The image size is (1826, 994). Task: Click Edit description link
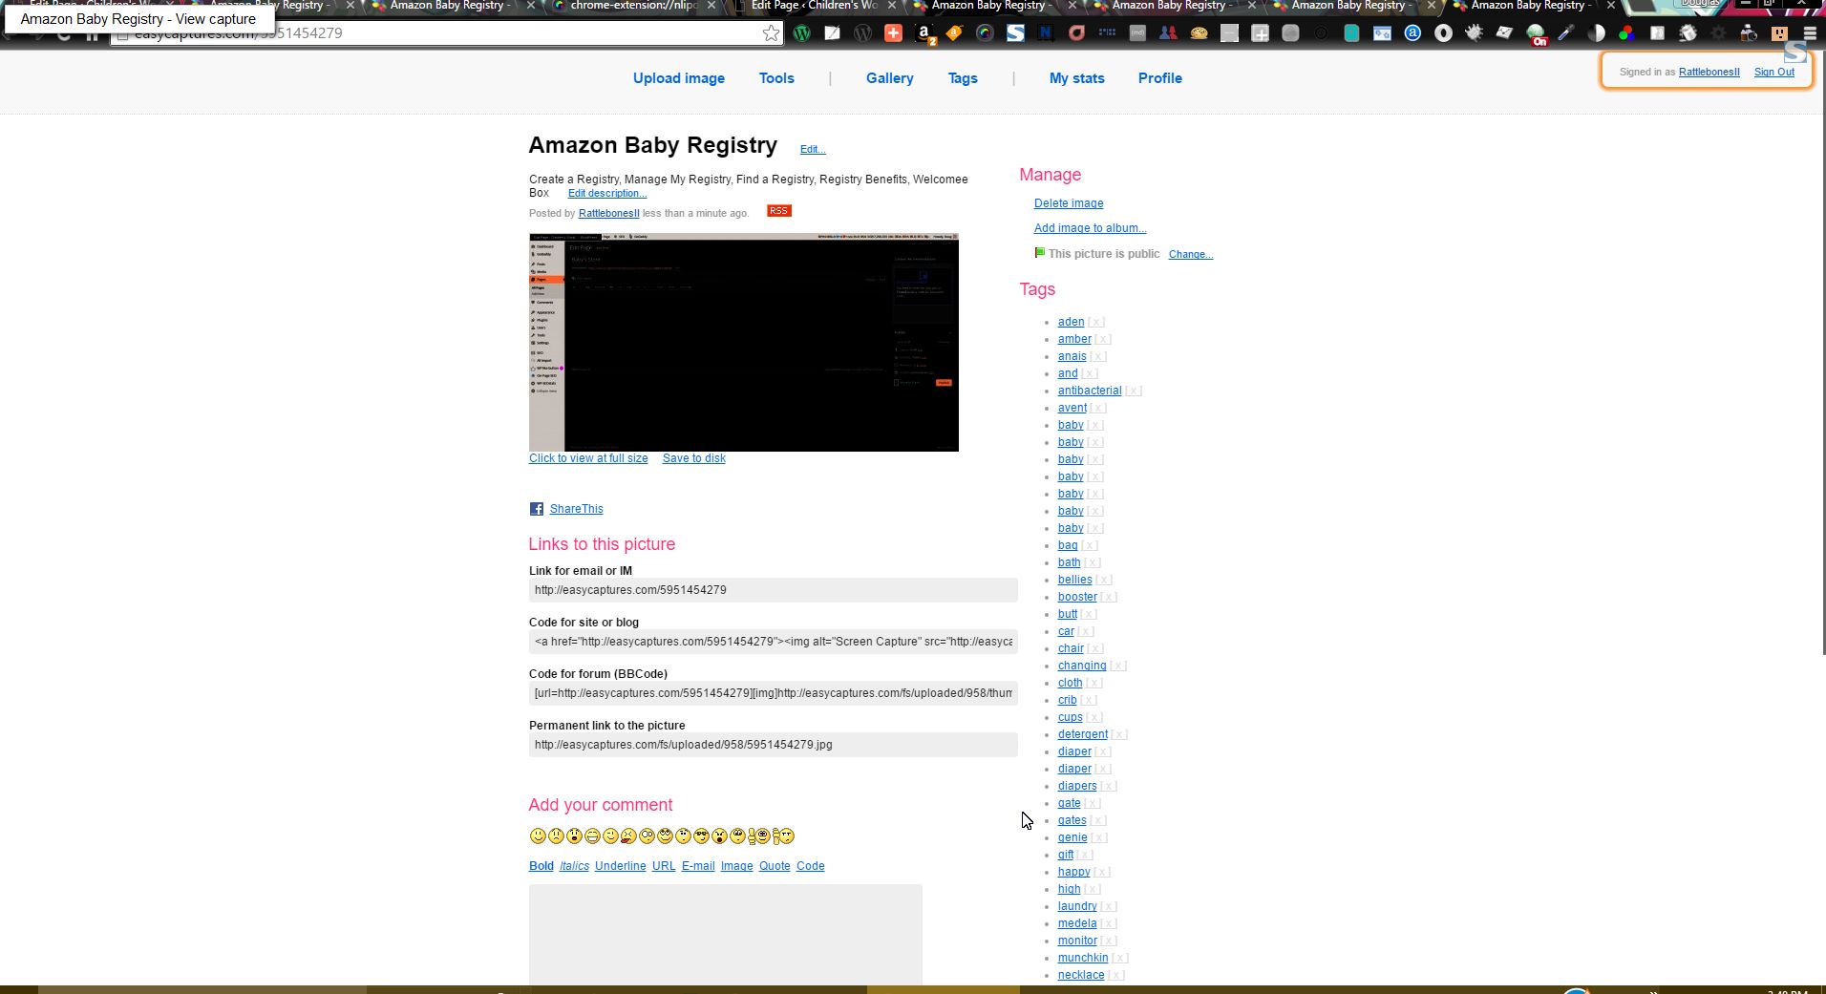click(607, 194)
